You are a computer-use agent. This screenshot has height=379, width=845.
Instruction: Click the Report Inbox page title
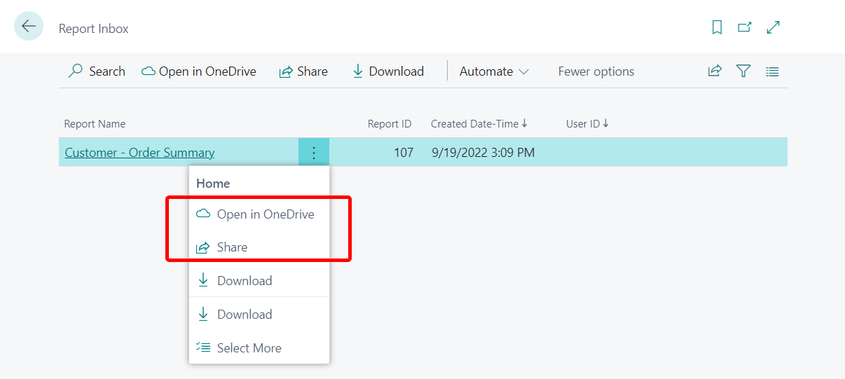click(94, 29)
